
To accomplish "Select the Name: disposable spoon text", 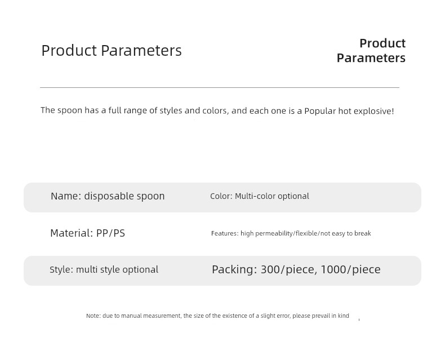I will tap(108, 196).
